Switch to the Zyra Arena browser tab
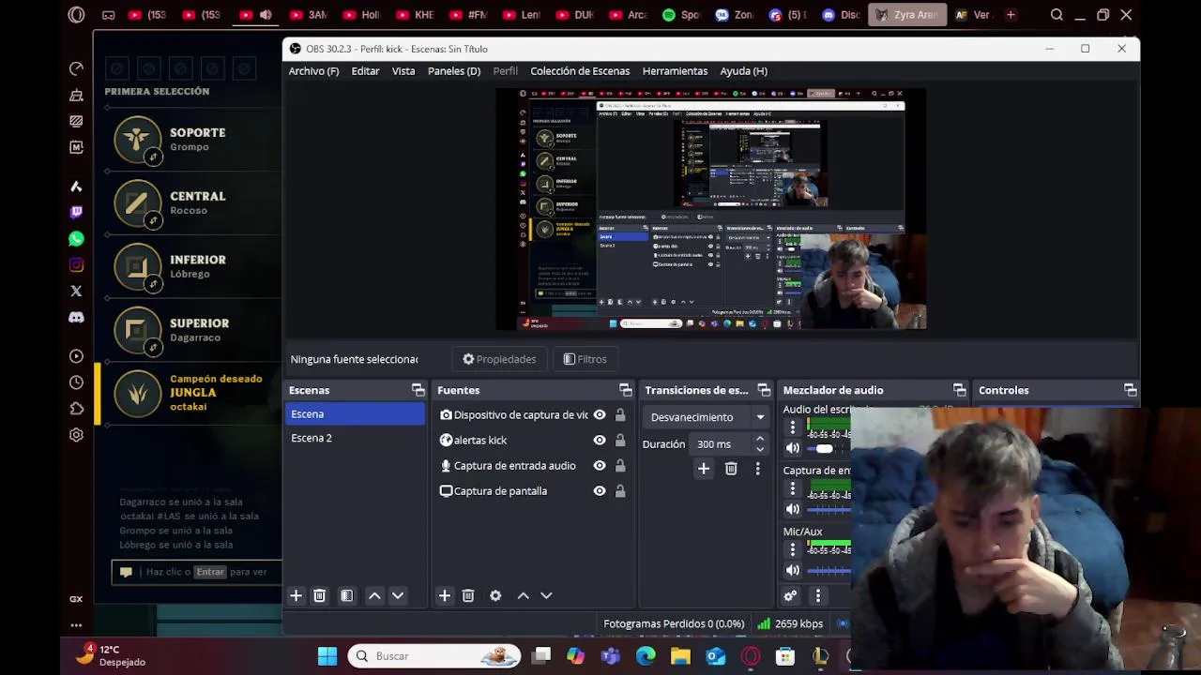The width and height of the screenshot is (1201, 675). tap(906, 14)
